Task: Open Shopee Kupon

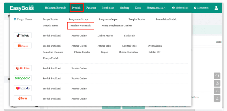Action: click(x=104, y=52)
